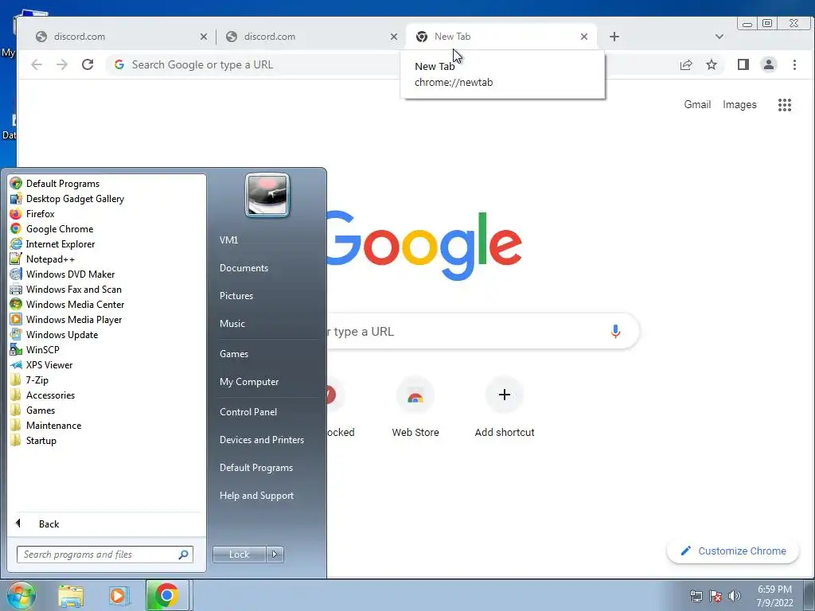Image resolution: width=815 pixels, height=611 pixels.
Task: Open the VM1 user folder
Action: point(268,240)
